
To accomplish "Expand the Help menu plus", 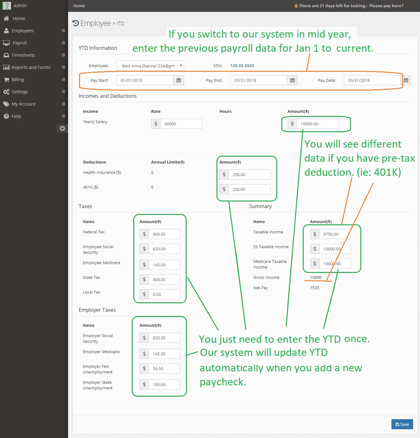I will click(x=63, y=116).
